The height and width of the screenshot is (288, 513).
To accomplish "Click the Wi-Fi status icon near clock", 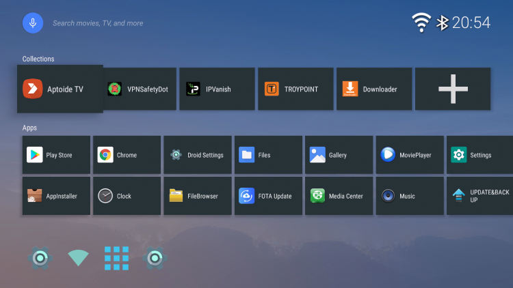I will pyautogui.click(x=421, y=23).
